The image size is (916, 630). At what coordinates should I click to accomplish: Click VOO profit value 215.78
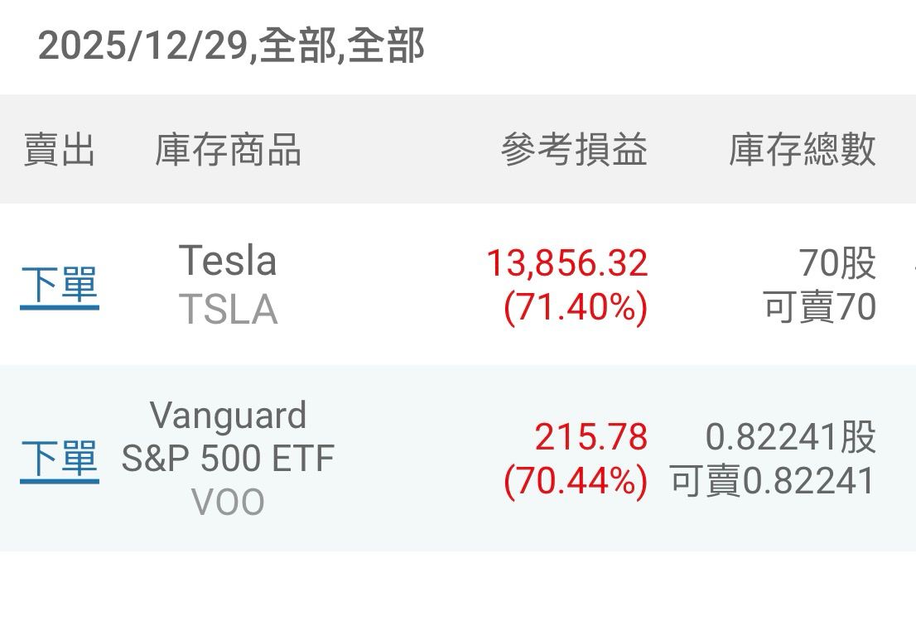coord(591,436)
